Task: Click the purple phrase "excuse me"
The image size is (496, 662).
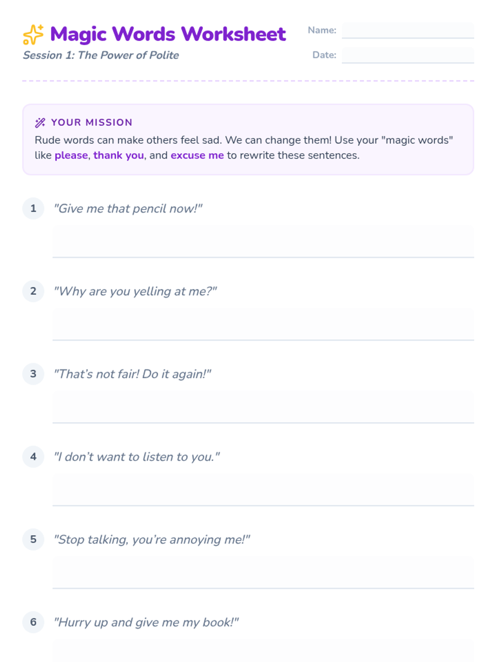Action: (x=197, y=156)
